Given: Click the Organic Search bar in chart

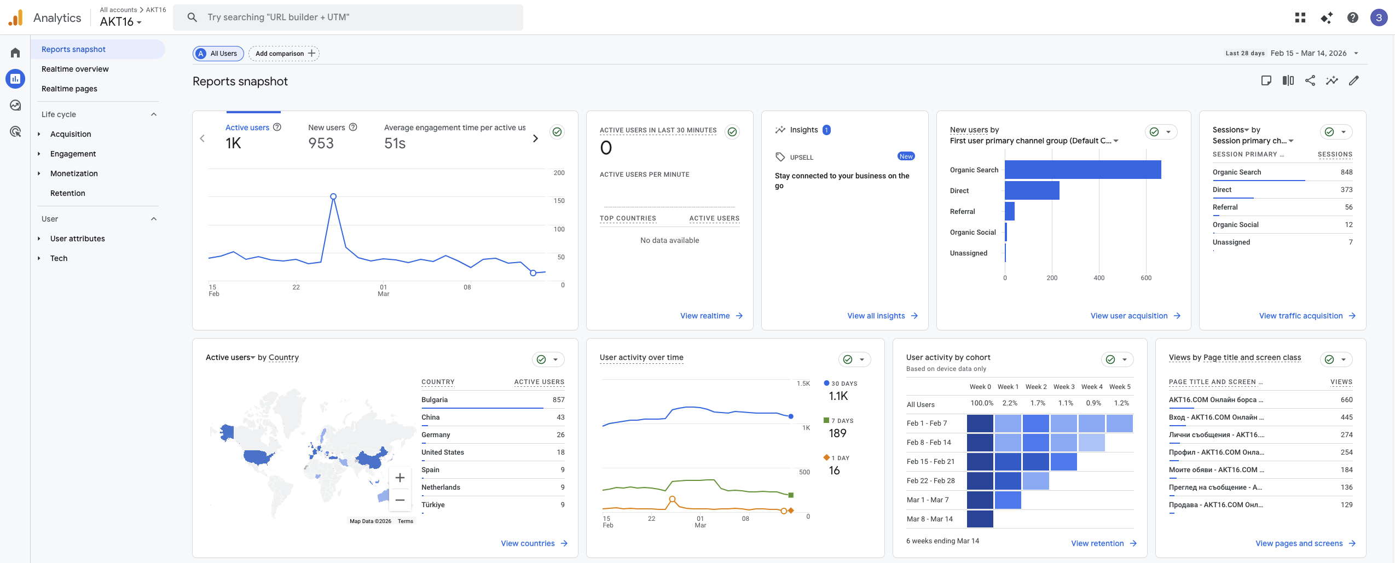Looking at the screenshot, I should pos(1082,170).
